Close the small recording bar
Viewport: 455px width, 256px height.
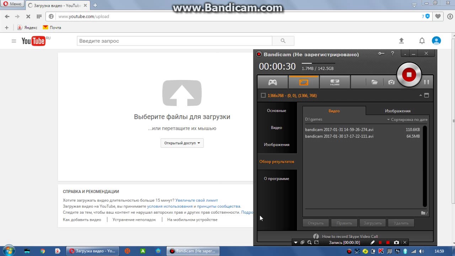405,242
